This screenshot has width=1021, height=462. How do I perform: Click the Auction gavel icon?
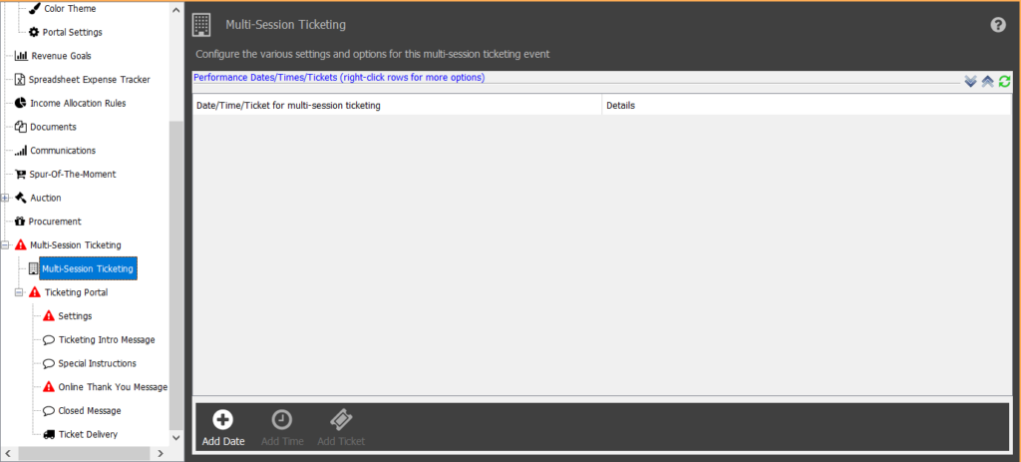click(x=21, y=198)
